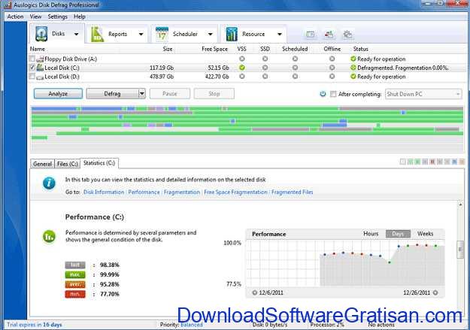Click the window layout toolbar icon
Image resolution: width=470 pixels, height=330 pixels.
(311, 35)
